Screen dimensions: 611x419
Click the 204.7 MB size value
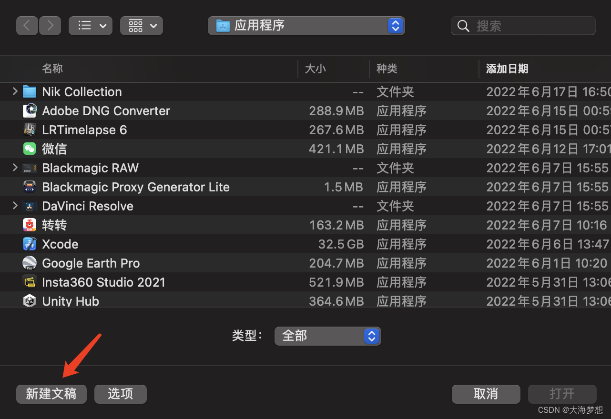tap(336, 263)
